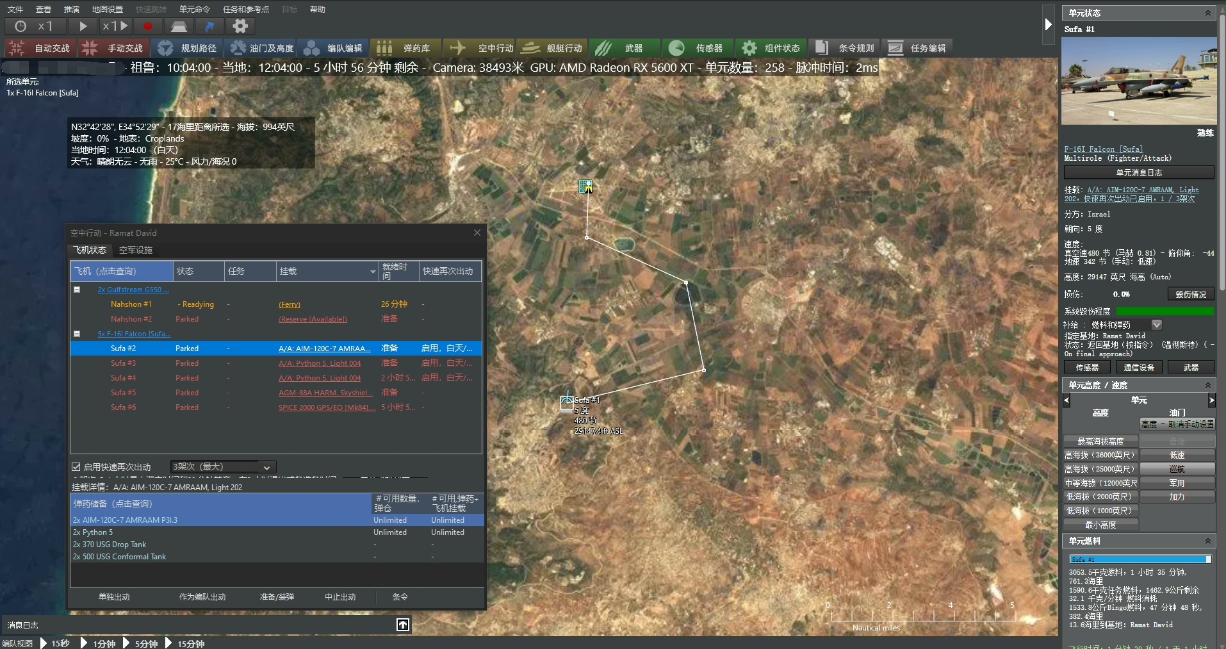The height and width of the screenshot is (649, 1226).
Task: Collapse the 2x Gulfstream G550 group
Action: 77,290
